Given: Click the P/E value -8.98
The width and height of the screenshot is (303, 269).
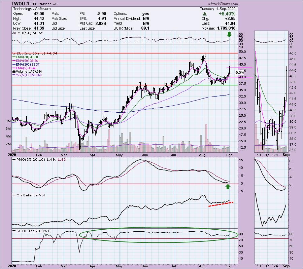Looking at the screenshot, I should coord(101,14).
